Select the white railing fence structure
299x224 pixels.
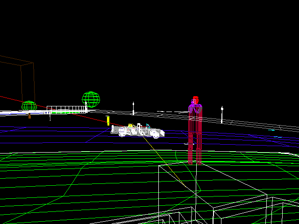click(x=67, y=109)
